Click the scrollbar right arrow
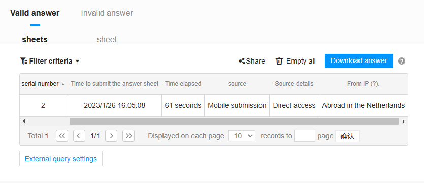Image resolution: width=424 pixels, height=183 pixels. point(404,121)
